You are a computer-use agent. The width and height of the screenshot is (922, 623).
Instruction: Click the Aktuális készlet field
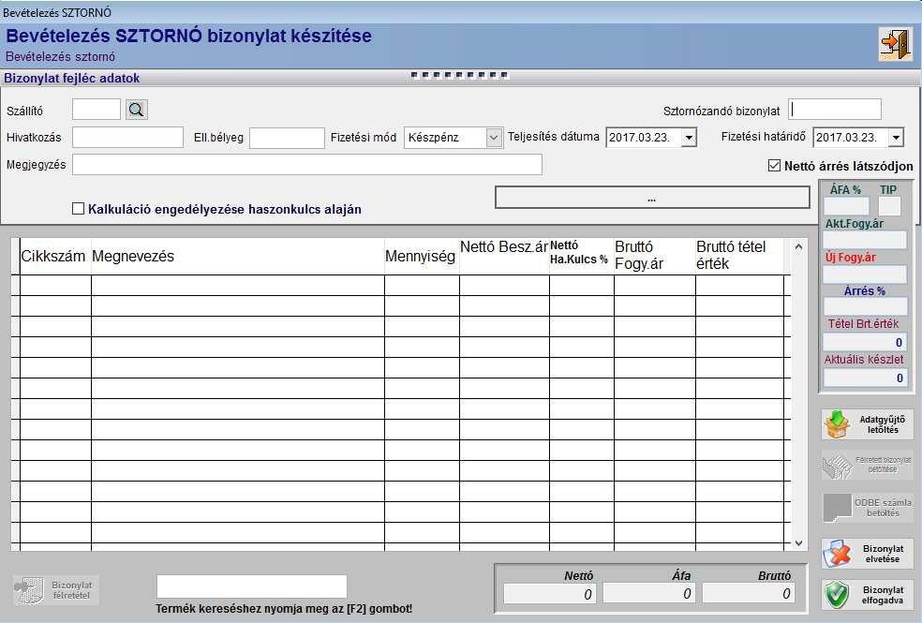865,378
